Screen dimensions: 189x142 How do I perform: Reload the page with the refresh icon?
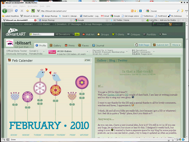pos(16,11)
